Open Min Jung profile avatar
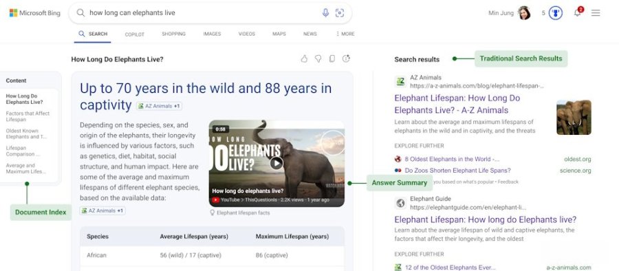This screenshot has width=619, height=271. (524, 13)
